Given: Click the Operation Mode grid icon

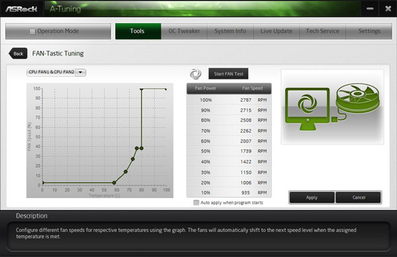Looking at the screenshot, I should 32,31.
